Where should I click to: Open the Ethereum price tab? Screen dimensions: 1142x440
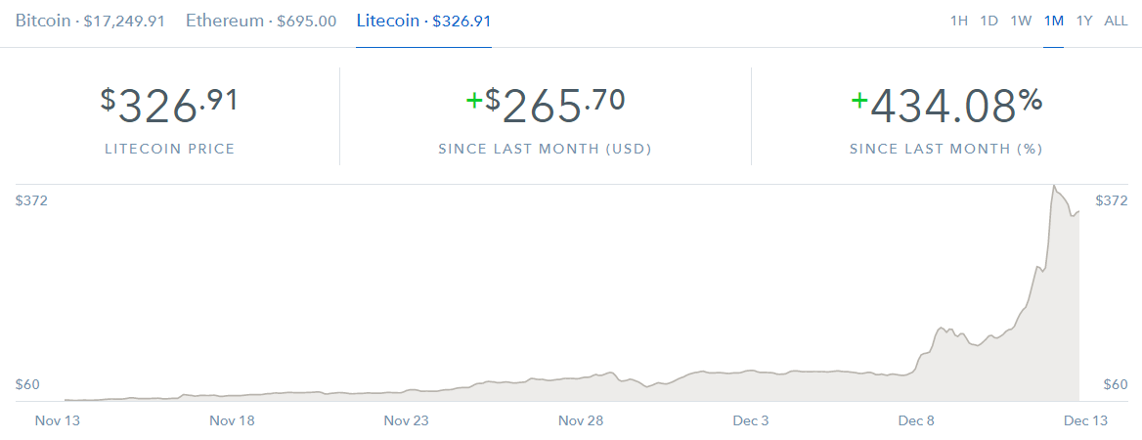pos(261,21)
